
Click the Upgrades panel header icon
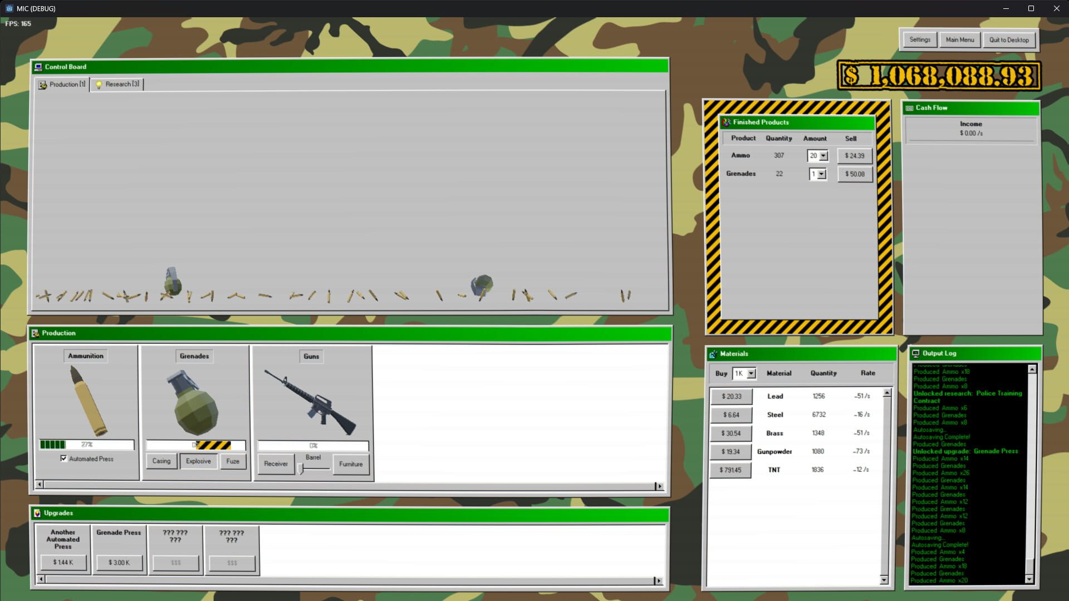(37, 513)
